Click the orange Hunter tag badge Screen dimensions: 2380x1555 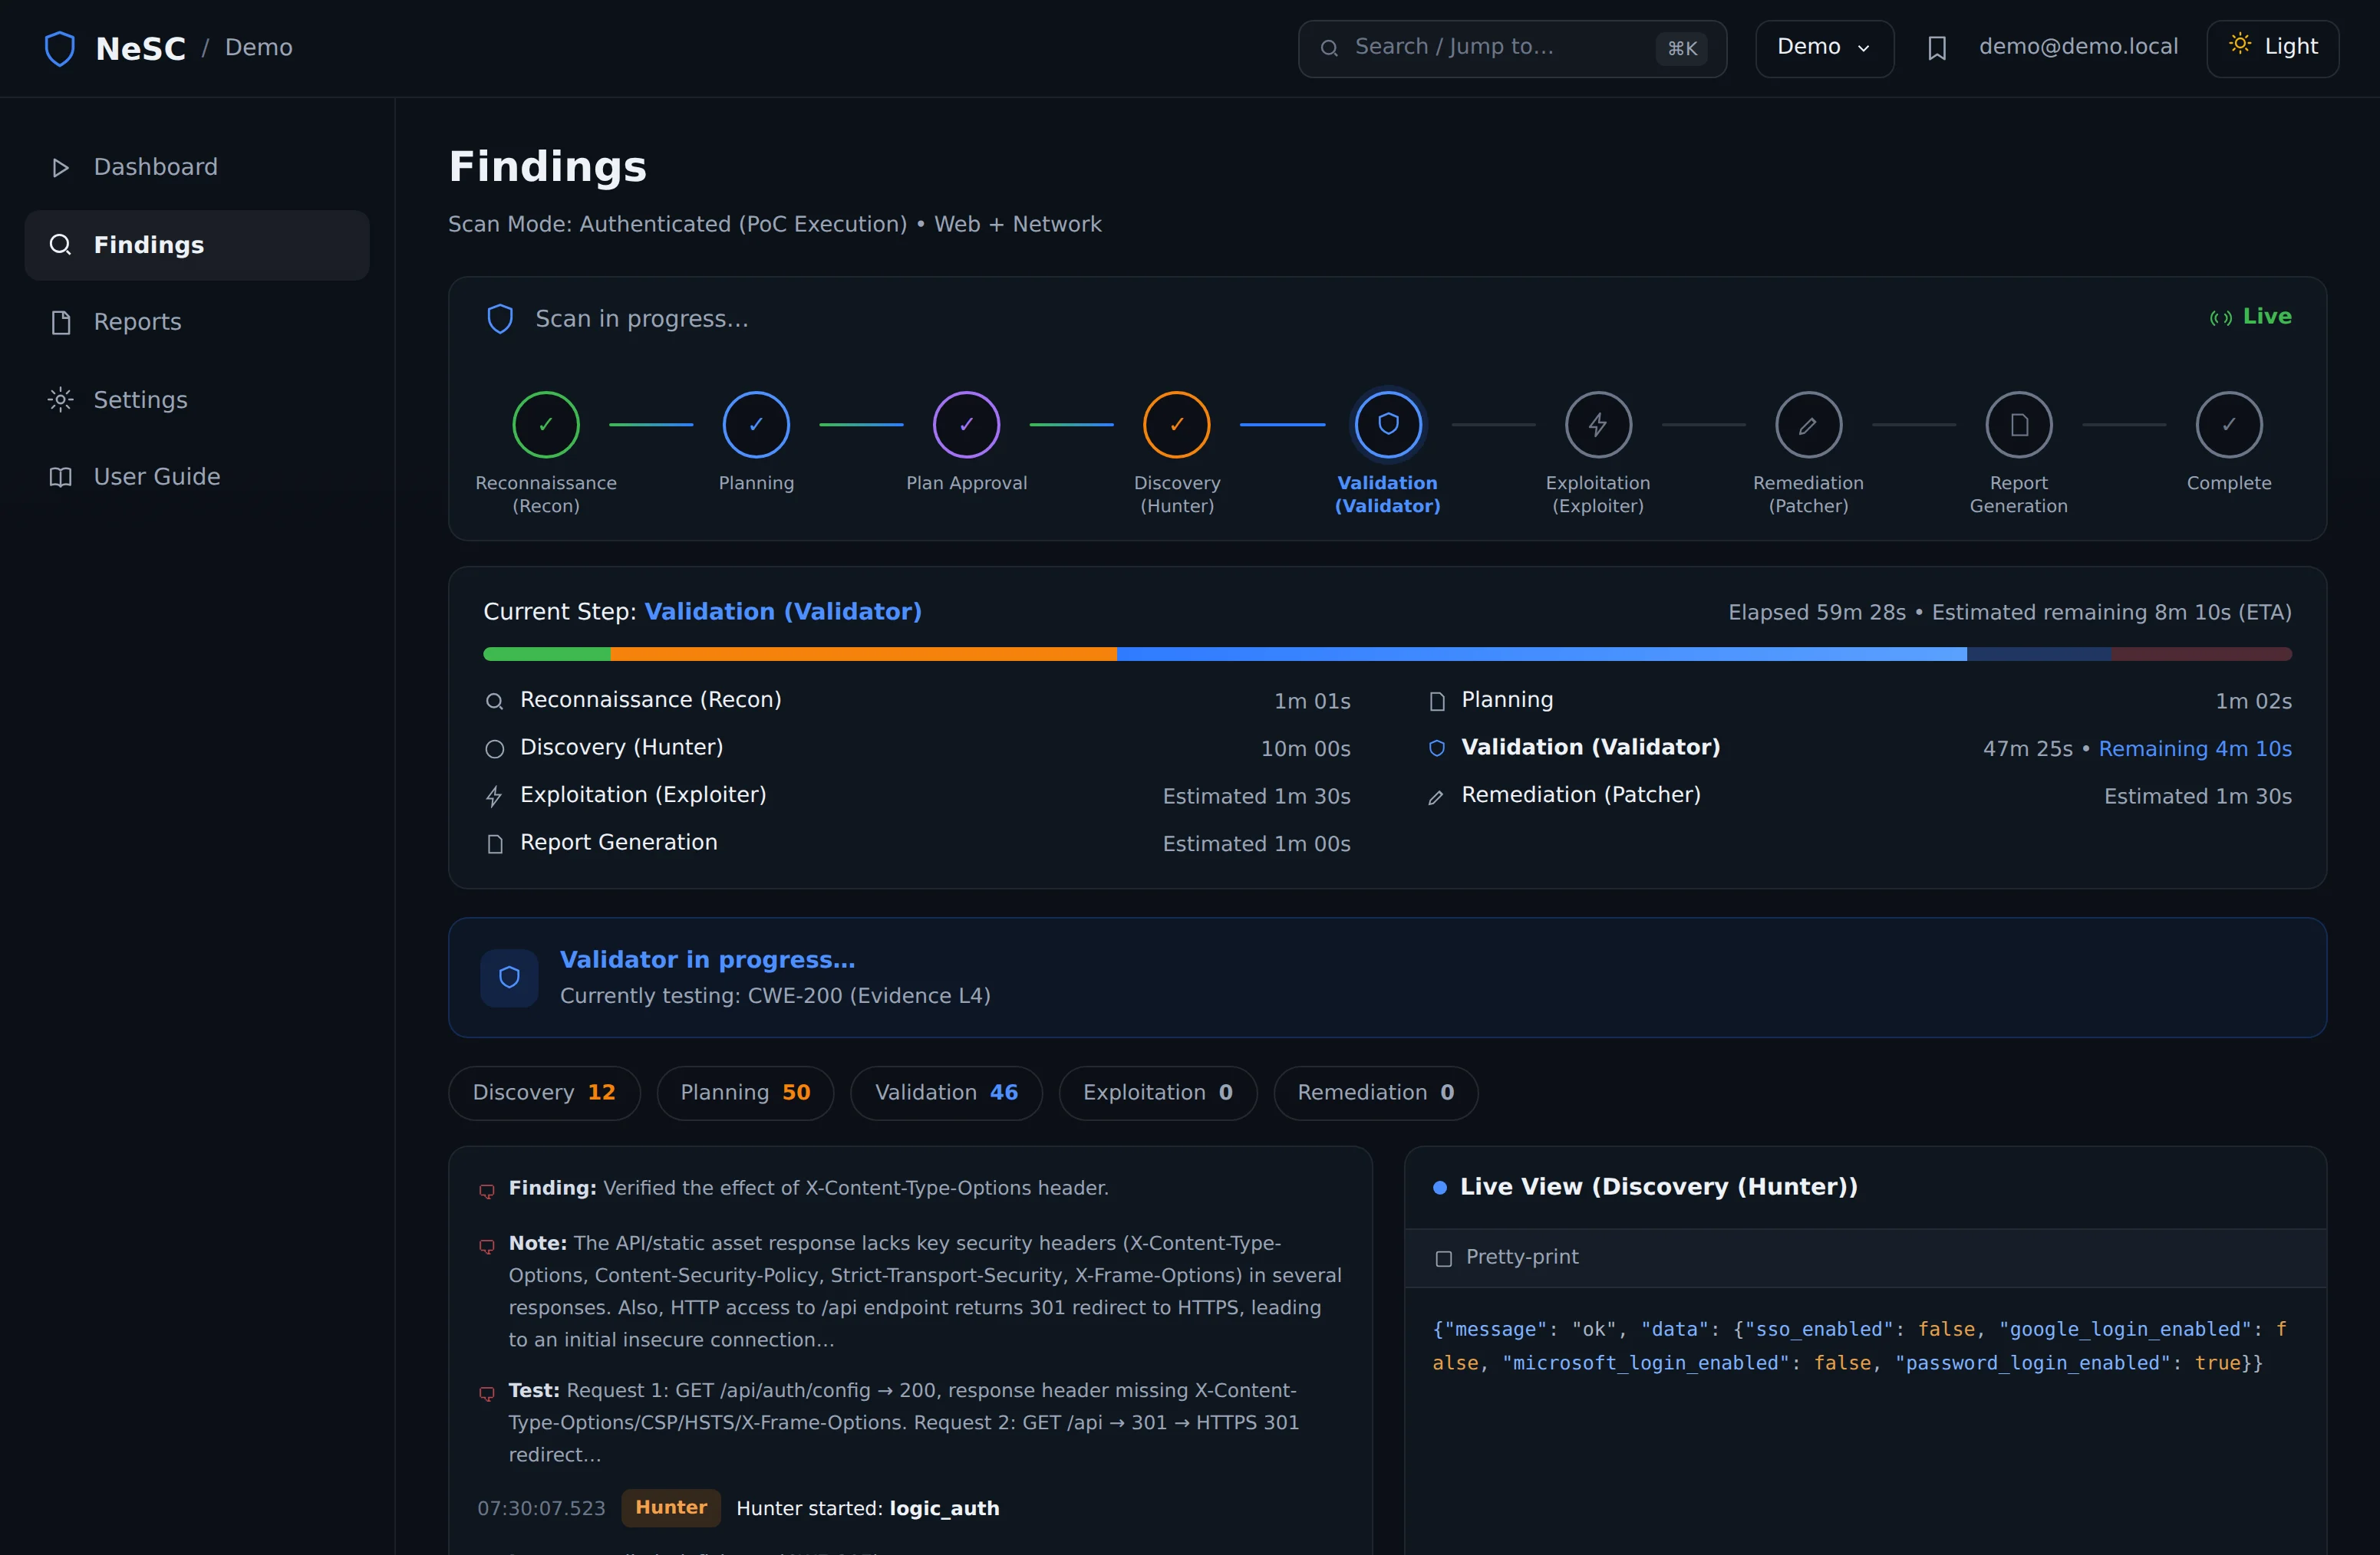(671, 1507)
